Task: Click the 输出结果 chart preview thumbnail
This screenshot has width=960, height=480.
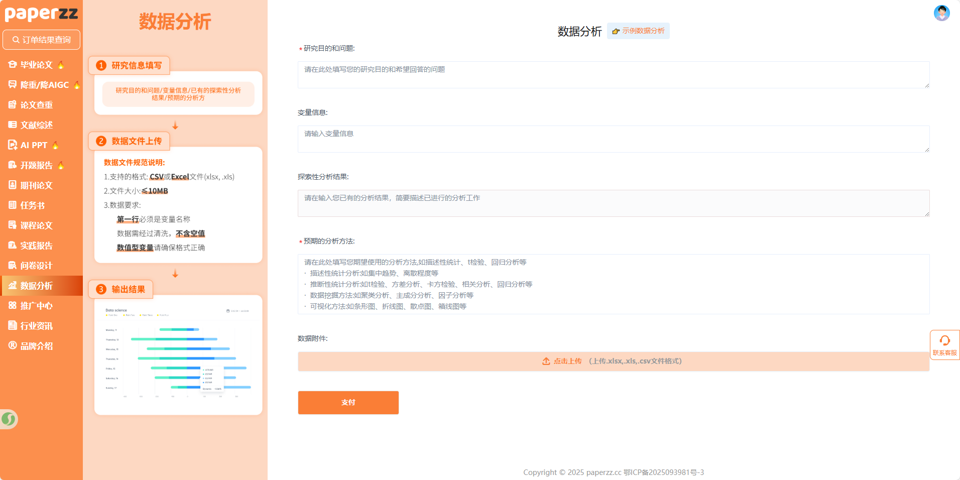Action: click(178, 354)
